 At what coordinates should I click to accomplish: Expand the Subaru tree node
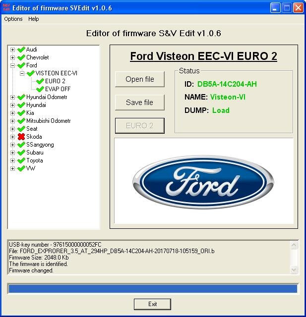coord(12,153)
